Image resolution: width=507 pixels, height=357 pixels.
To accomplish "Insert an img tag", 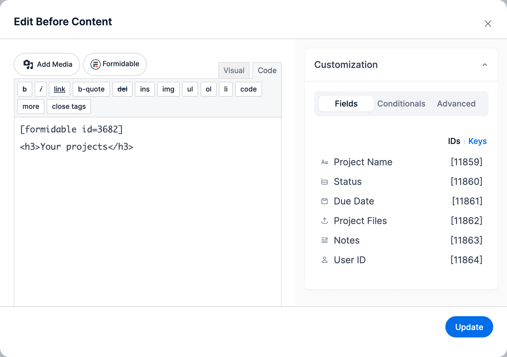I will (168, 89).
